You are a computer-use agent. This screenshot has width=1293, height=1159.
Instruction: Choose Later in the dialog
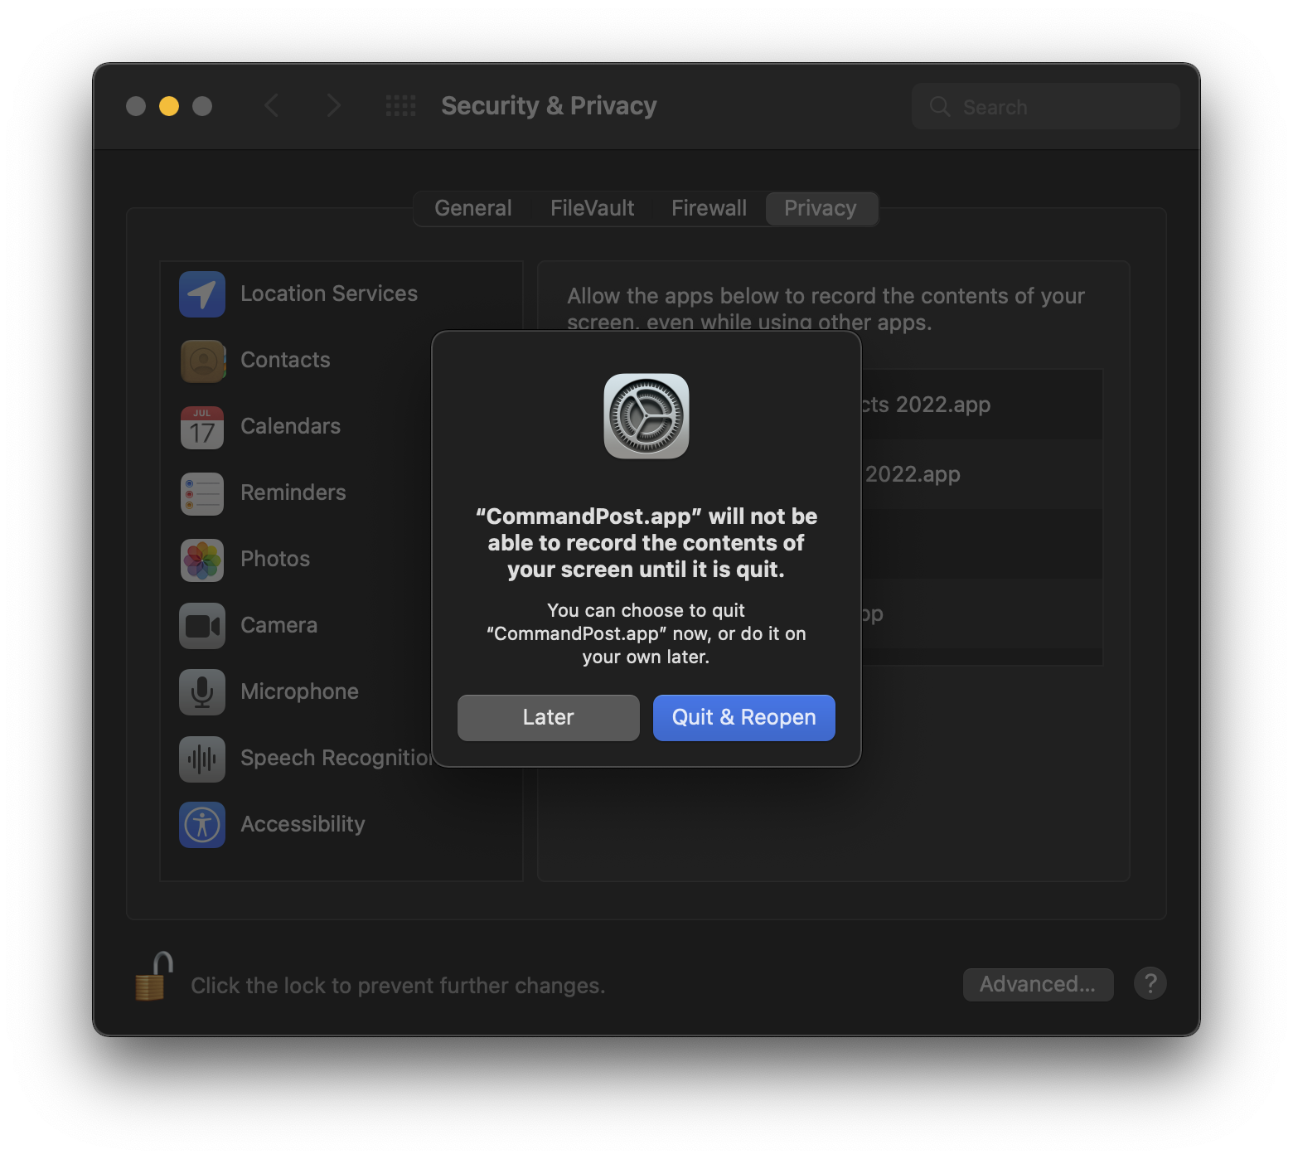coord(549,718)
